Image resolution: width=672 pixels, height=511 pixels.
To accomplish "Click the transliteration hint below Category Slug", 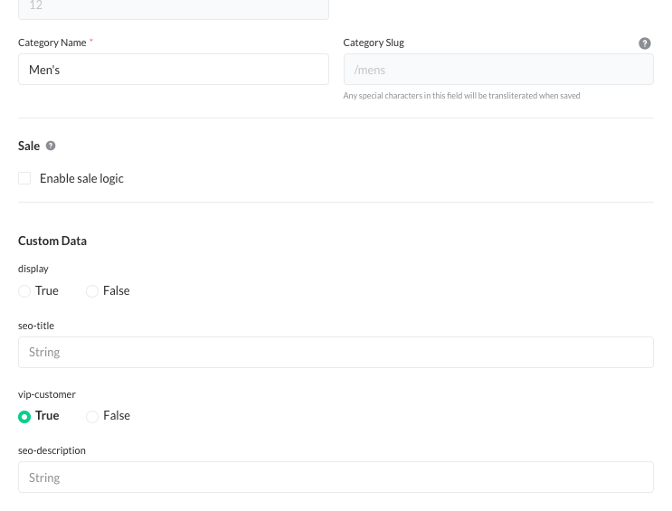I will [x=461, y=96].
